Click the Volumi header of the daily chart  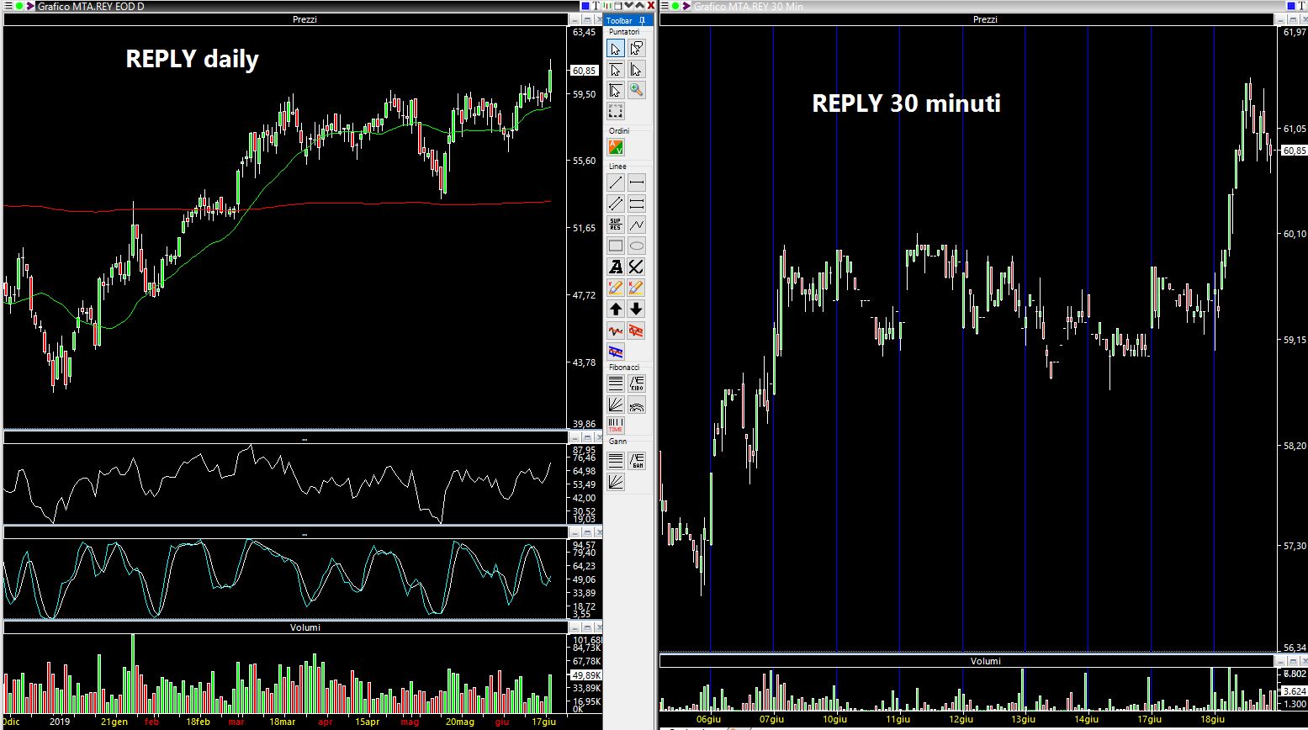304,627
